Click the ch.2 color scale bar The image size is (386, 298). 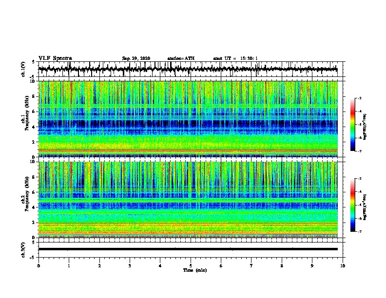(x=353, y=205)
